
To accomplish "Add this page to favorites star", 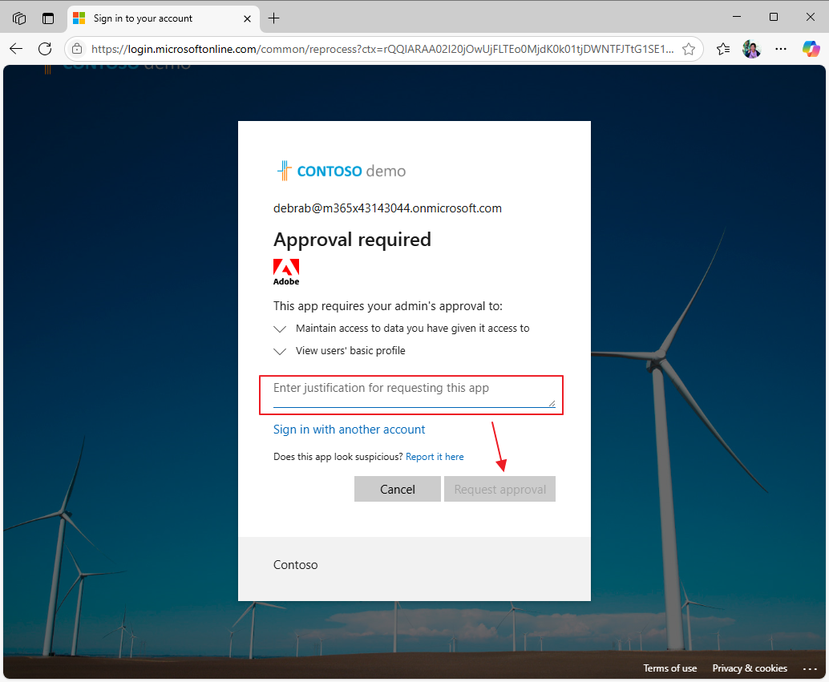I will point(689,49).
